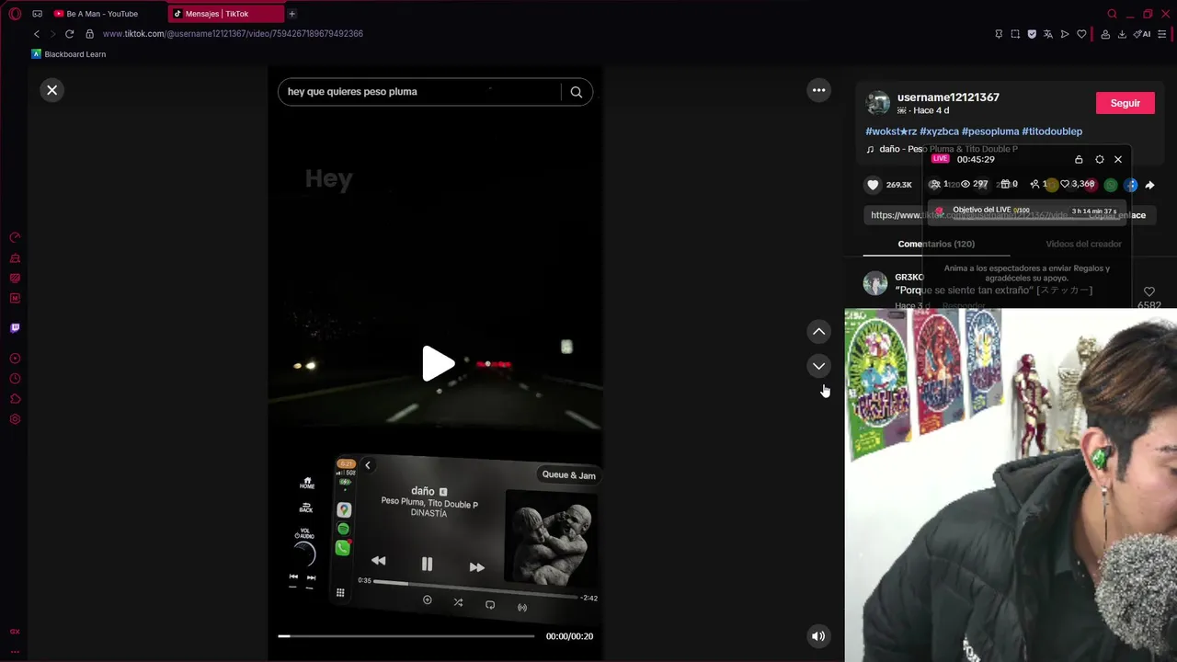Screen dimensions: 1177x662
Task: Like the video with heart icon
Action: coord(873,185)
